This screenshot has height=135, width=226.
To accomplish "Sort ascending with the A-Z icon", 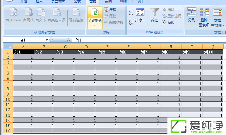I will coord(131,13).
